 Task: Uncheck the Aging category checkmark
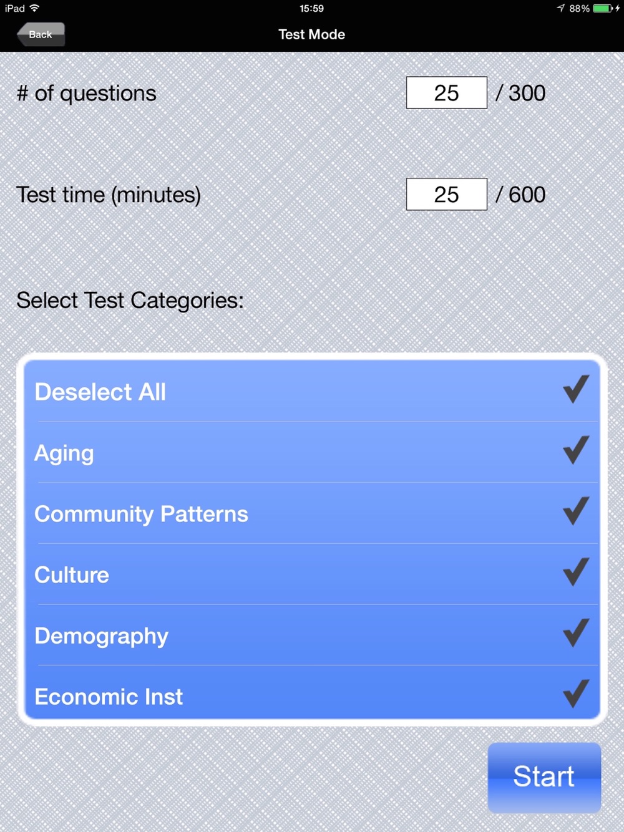pyautogui.click(x=575, y=451)
